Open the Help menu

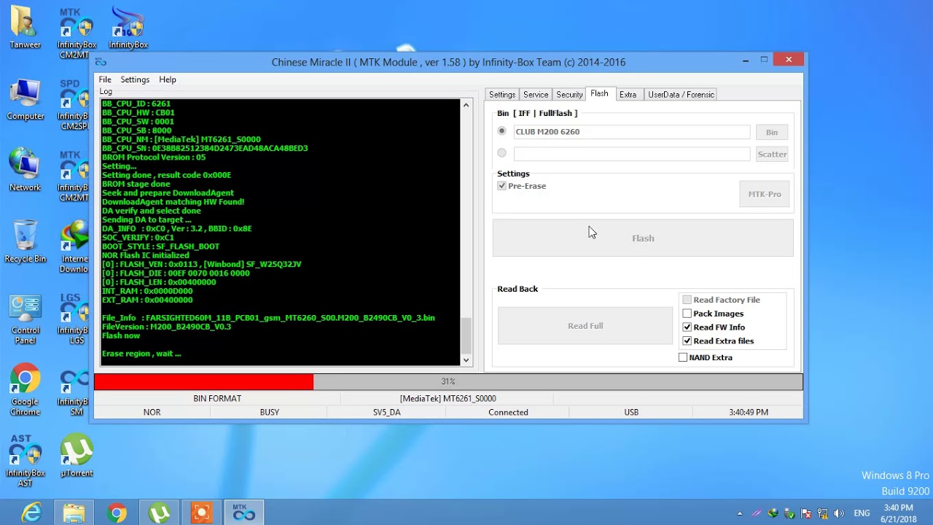tap(168, 79)
